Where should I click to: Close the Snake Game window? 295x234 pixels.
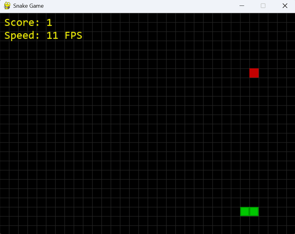tap(285, 6)
